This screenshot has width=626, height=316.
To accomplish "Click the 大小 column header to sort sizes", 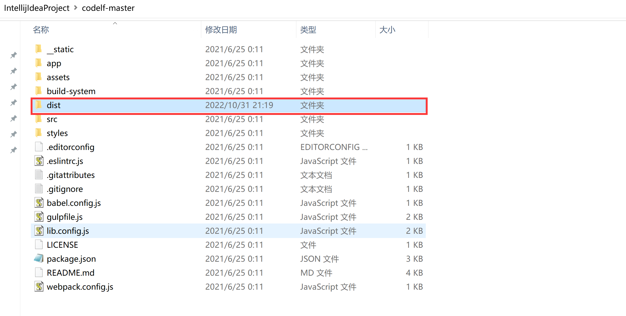I will [387, 30].
